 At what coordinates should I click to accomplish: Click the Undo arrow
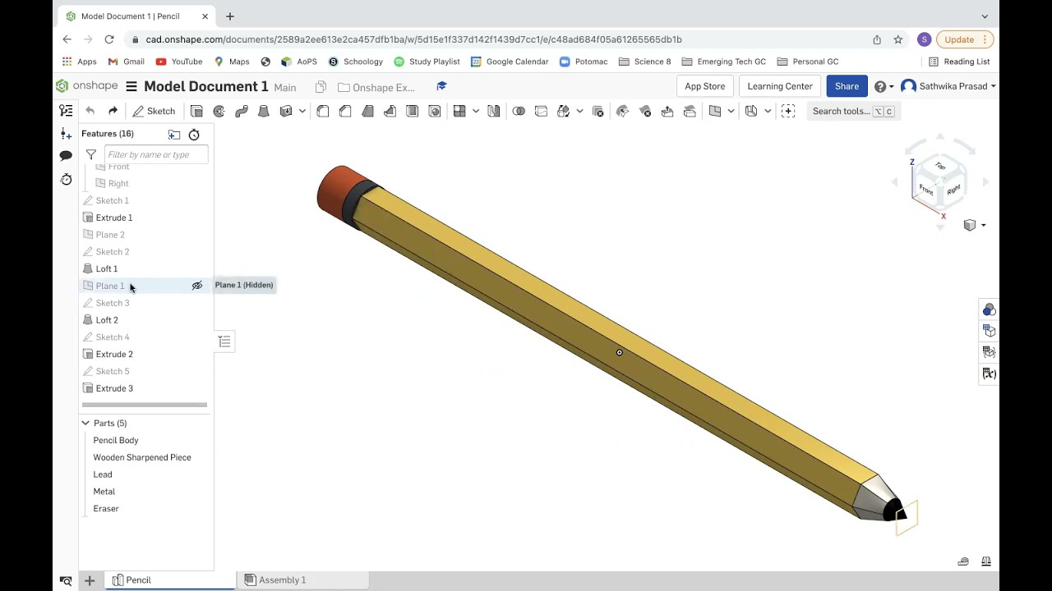point(90,111)
